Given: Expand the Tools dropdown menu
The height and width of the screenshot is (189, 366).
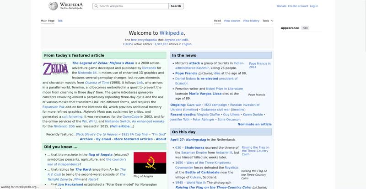Looking at the screenshot, I should (268, 21).
